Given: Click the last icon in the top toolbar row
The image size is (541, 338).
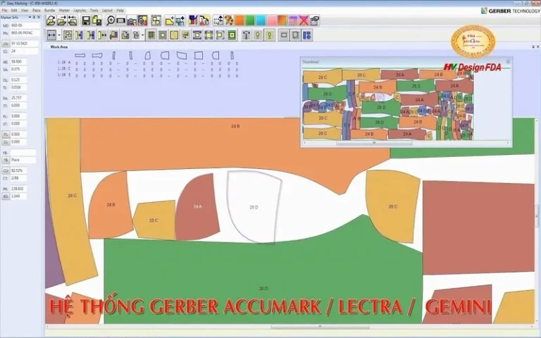Looking at the screenshot, I should coord(314,20).
